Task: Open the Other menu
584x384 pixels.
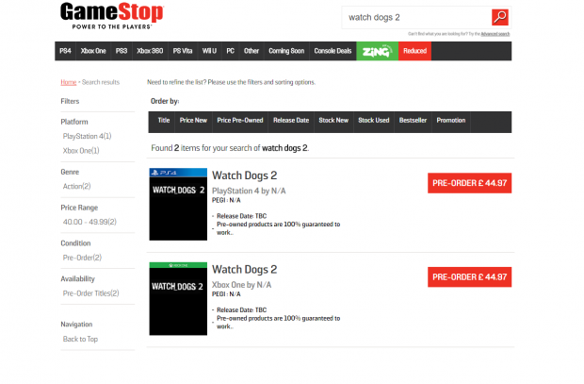Action: pyautogui.click(x=251, y=51)
